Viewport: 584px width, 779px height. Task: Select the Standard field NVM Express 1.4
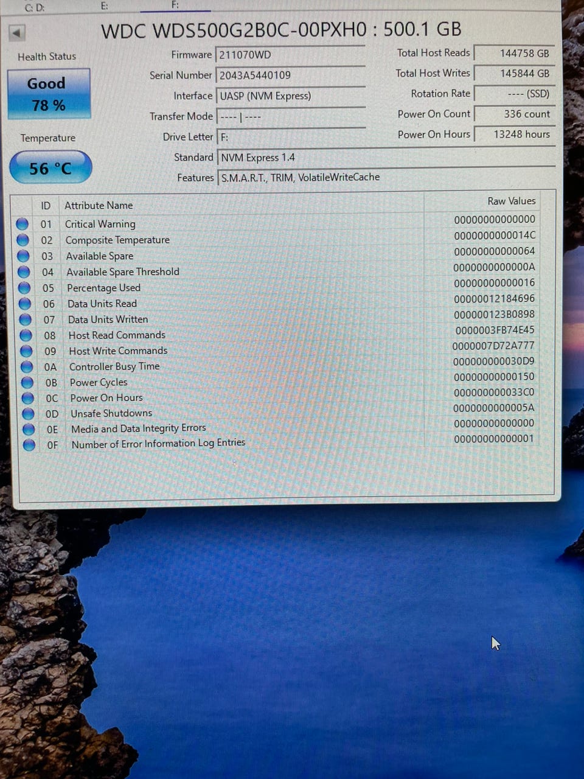click(x=386, y=158)
